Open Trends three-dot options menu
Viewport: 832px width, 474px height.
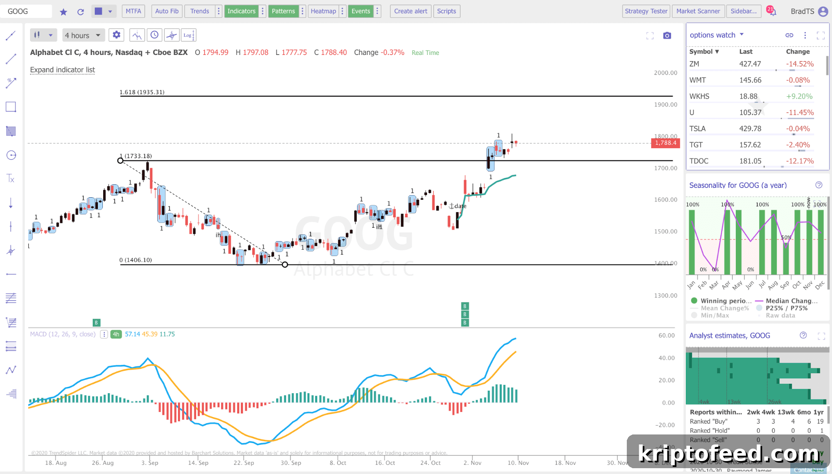tap(219, 11)
